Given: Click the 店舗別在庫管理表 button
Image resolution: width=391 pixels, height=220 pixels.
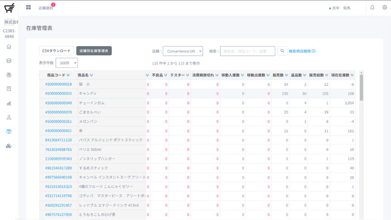Looking at the screenshot, I should [x=94, y=51].
